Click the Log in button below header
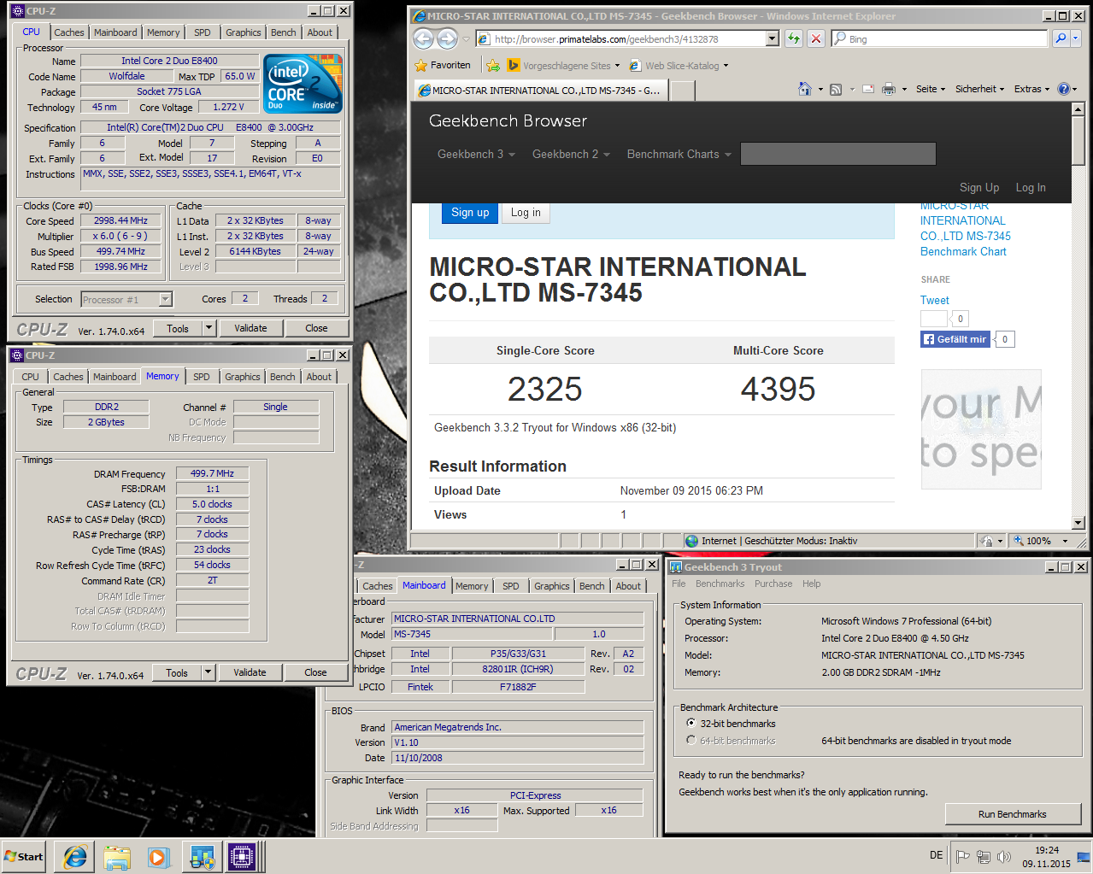 click(526, 213)
